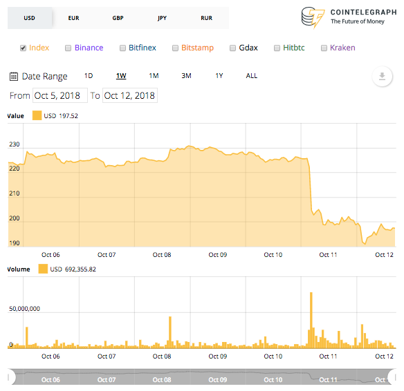404x391 pixels.
Task: Switch to the GBP currency tab
Action: point(118,18)
